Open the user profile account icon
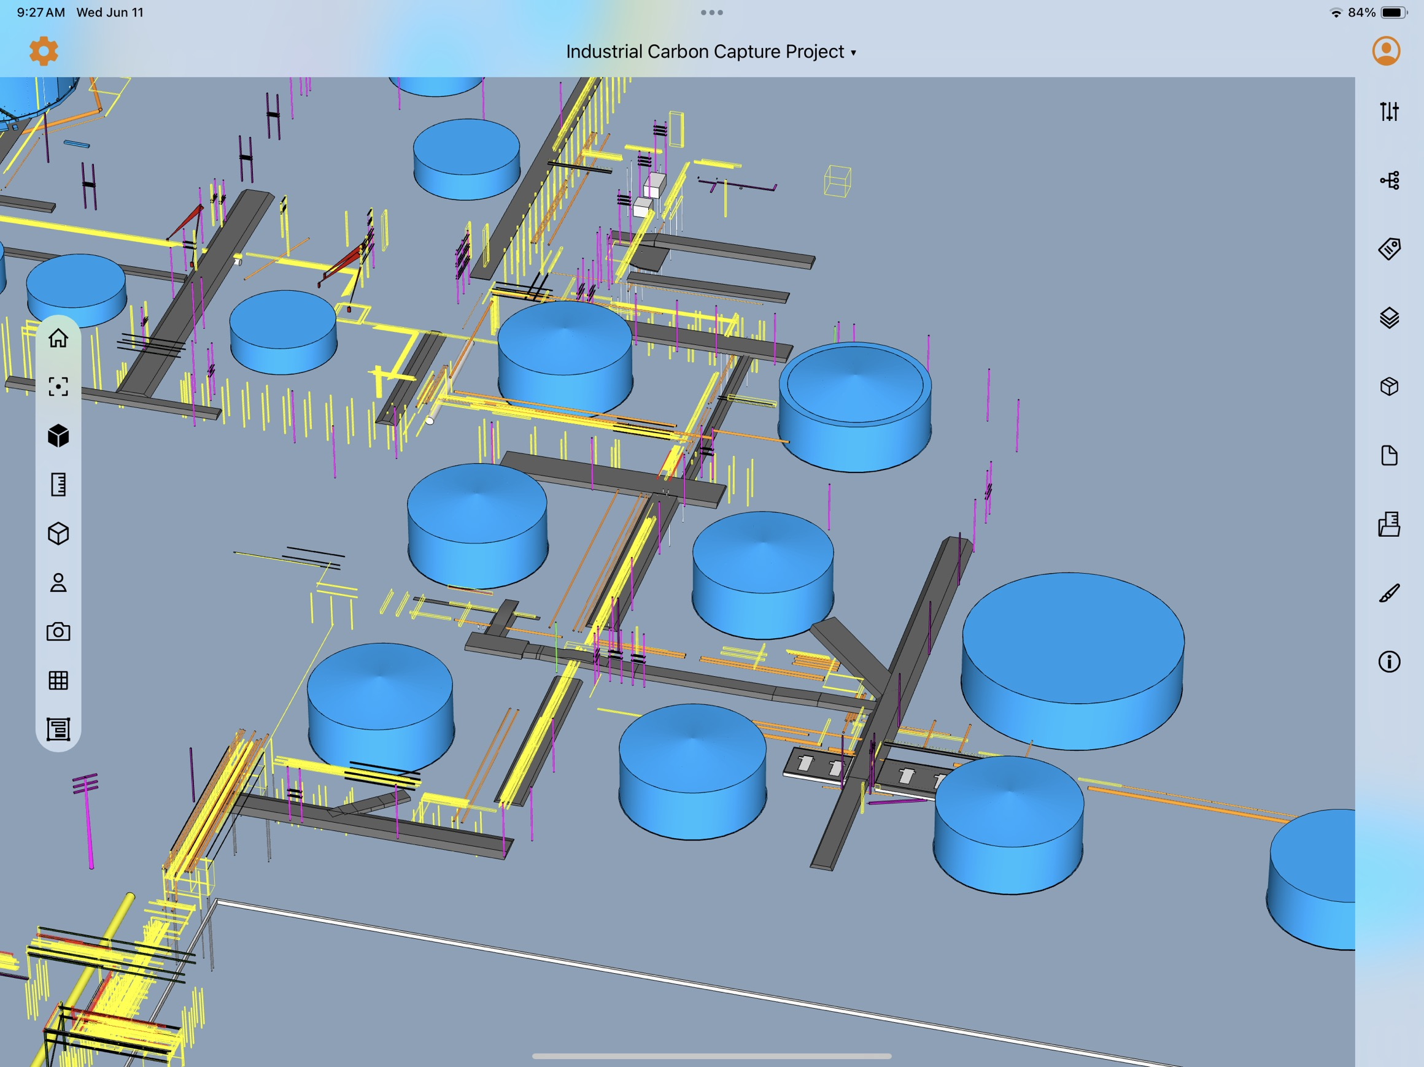 click(1385, 51)
